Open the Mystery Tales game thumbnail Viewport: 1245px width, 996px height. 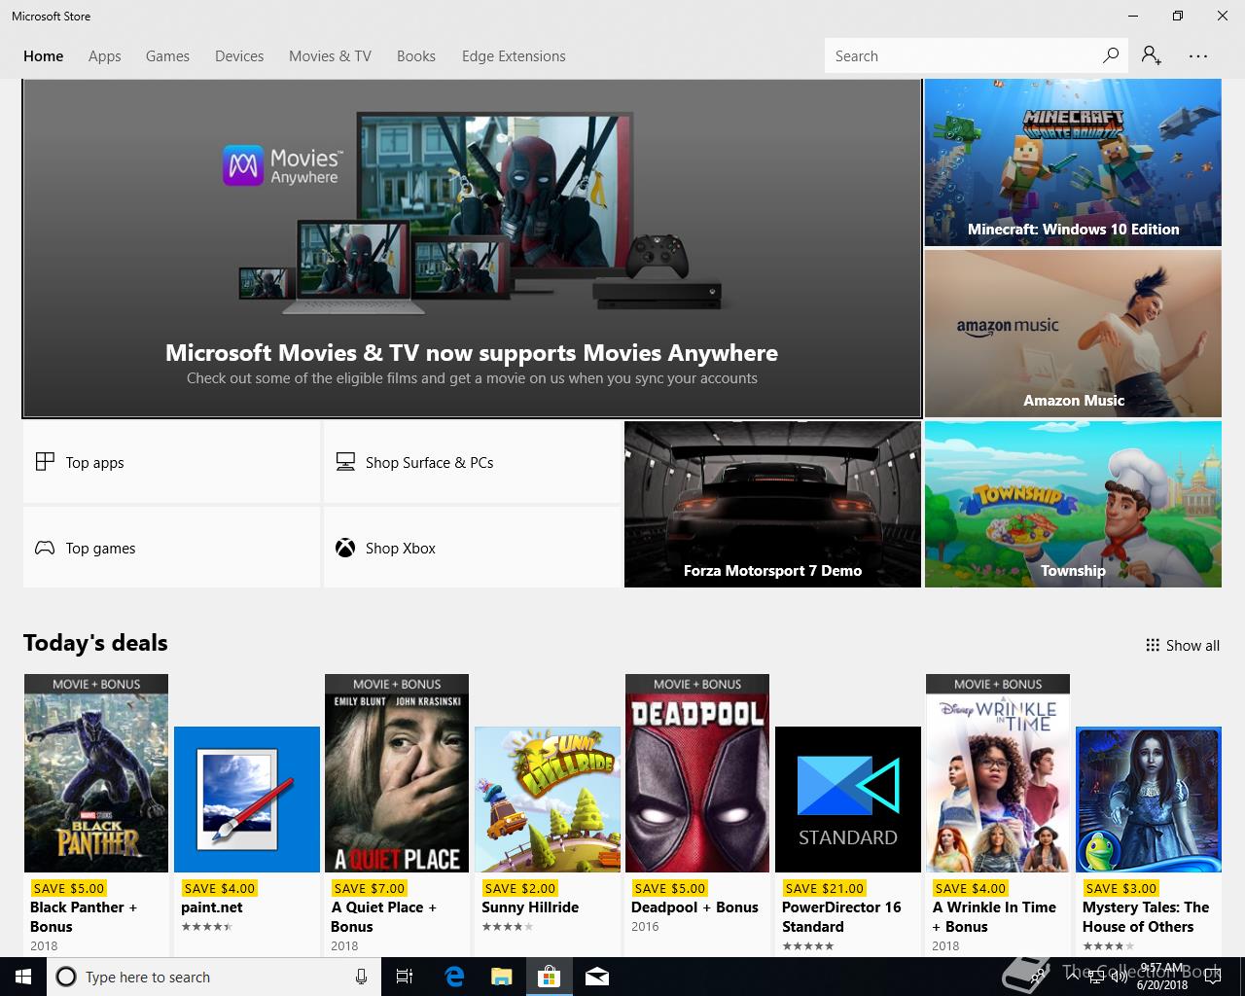tap(1149, 800)
